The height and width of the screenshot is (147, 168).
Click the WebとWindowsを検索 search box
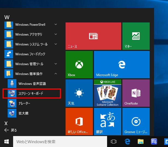point(60,142)
